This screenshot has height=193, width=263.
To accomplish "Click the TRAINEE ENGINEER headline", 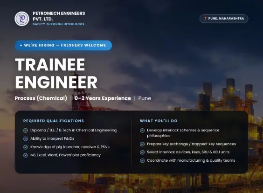I will click(x=56, y=74).
